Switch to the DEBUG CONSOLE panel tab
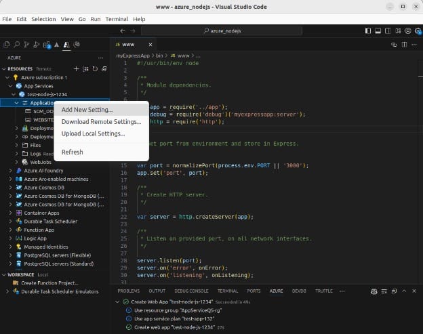The width and height of the screenshot is (423, 334). (x=191, y=291)
